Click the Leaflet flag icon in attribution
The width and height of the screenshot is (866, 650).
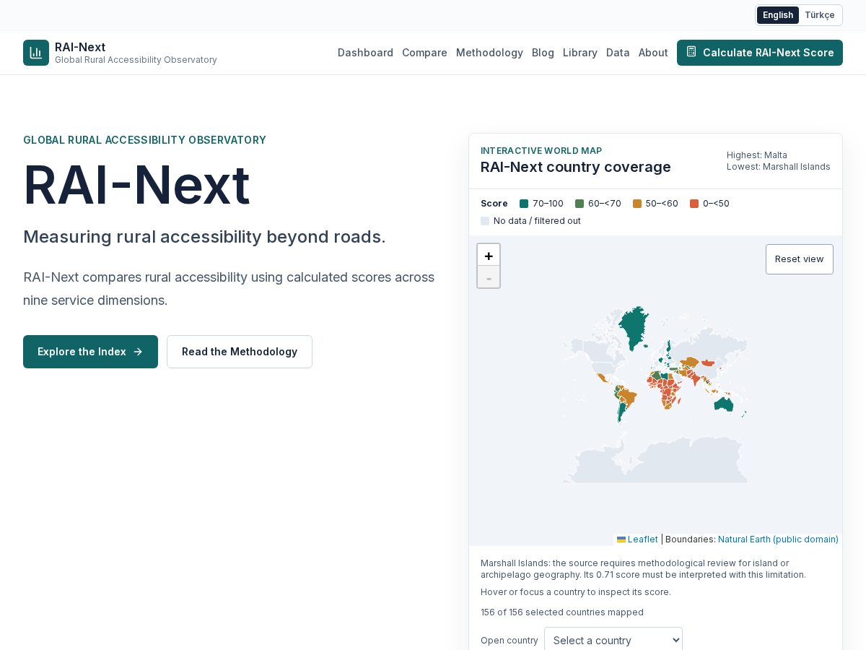coord(621,539)
